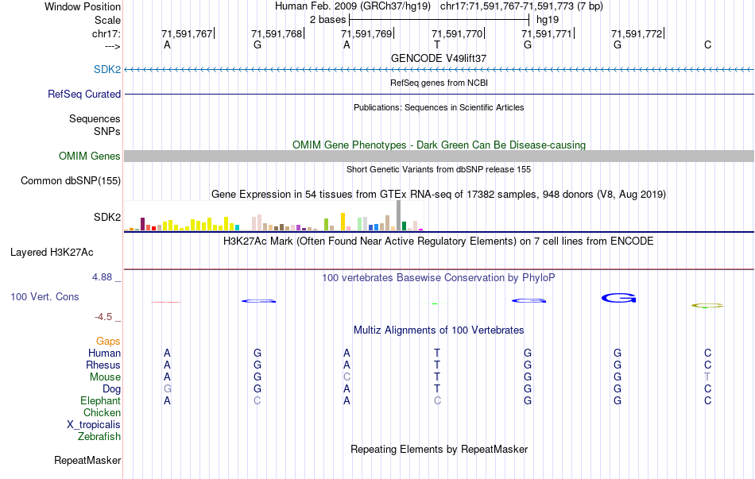Click the faded C in the Mouse row
Viewport: 755px width, 479px height.
coord(347,377)
